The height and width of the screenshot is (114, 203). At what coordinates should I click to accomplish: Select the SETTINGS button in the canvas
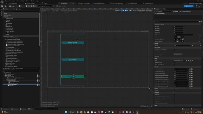click(x=73, y=60)
